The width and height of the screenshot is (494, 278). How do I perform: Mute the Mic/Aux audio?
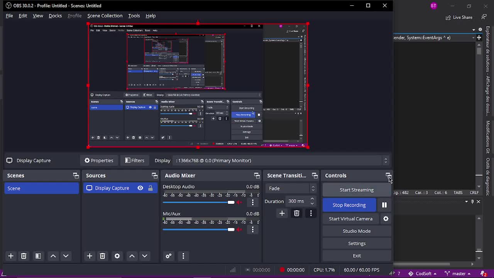pos(239,229)
